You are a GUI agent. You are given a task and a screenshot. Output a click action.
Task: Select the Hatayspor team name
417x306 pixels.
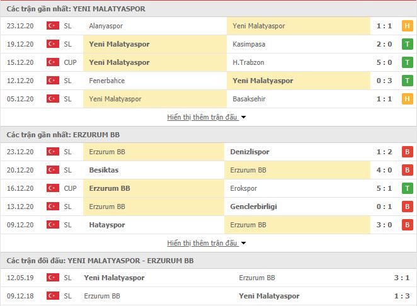pyautogui.click(x=107, y=225)
